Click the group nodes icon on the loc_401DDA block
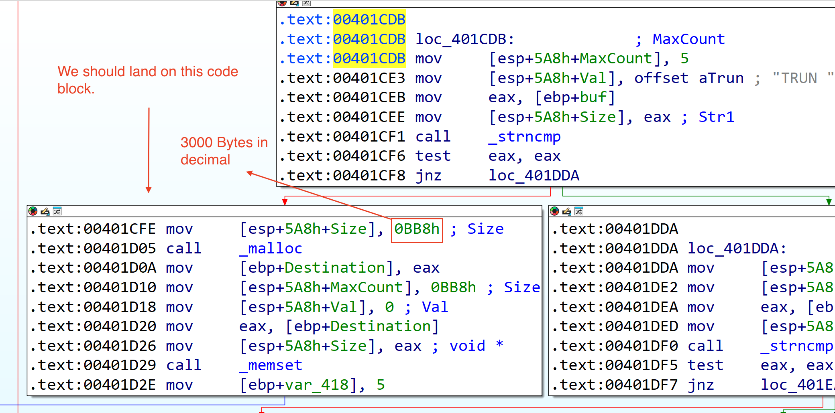 (578, 211)
